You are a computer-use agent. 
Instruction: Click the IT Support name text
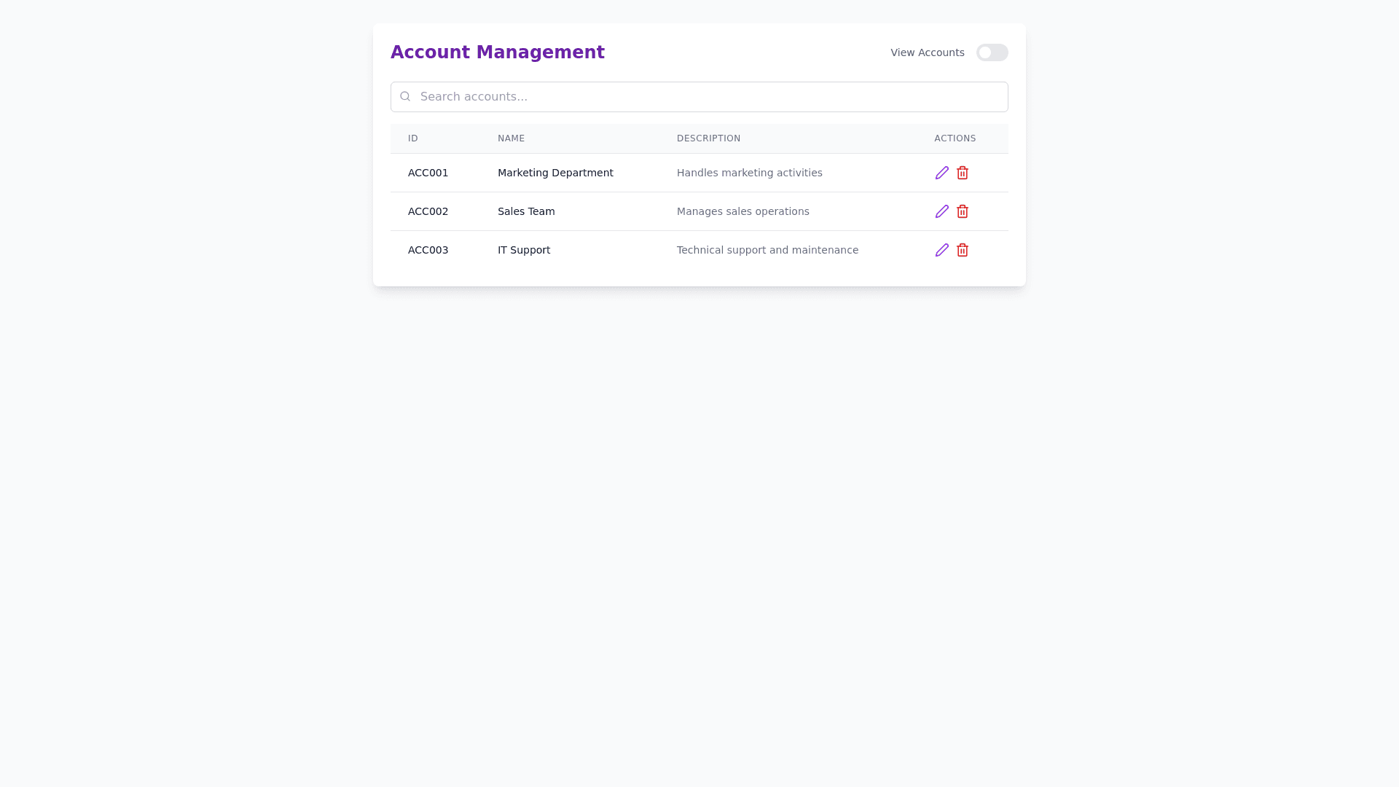(x=524, y=250)
